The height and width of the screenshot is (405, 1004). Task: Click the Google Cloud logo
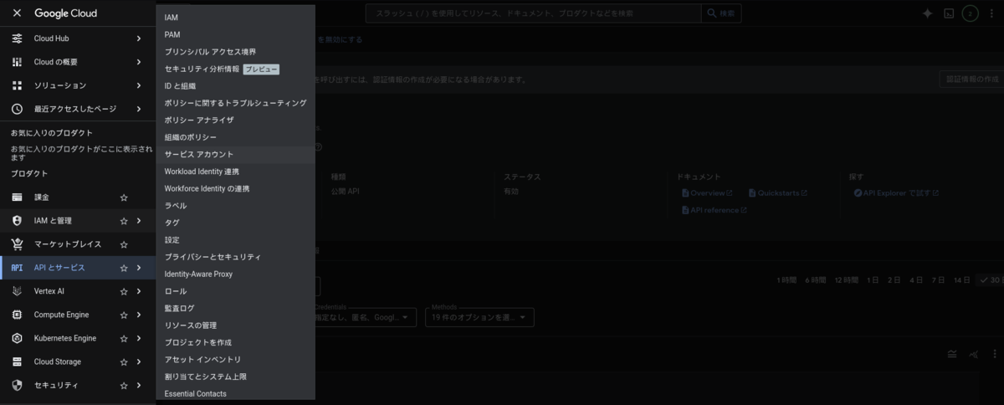65,13
